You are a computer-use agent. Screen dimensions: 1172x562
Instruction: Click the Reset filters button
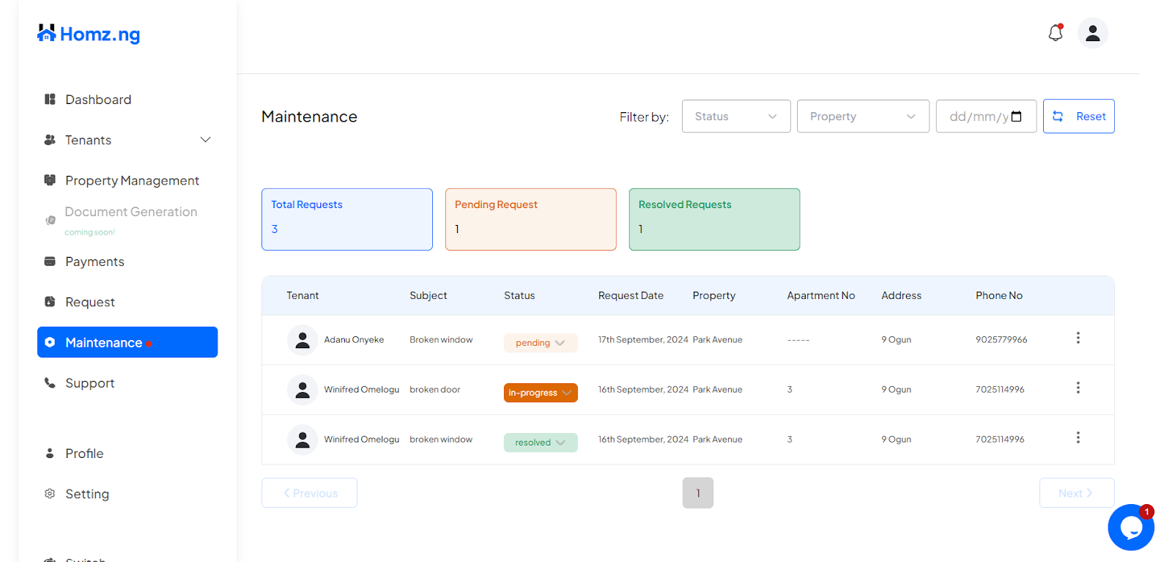point(1079,117)
